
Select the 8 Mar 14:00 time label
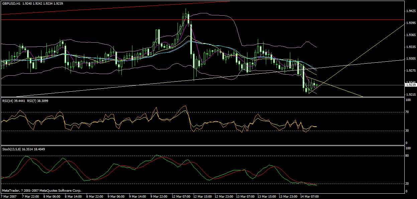[x=74, y=197]
